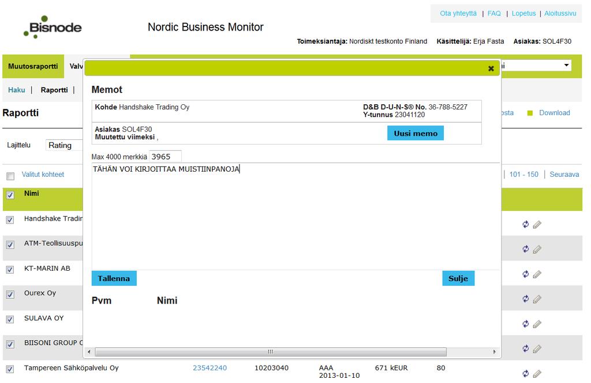
Task: Go to Aloitussivu home link
Action: click(560, 13)
